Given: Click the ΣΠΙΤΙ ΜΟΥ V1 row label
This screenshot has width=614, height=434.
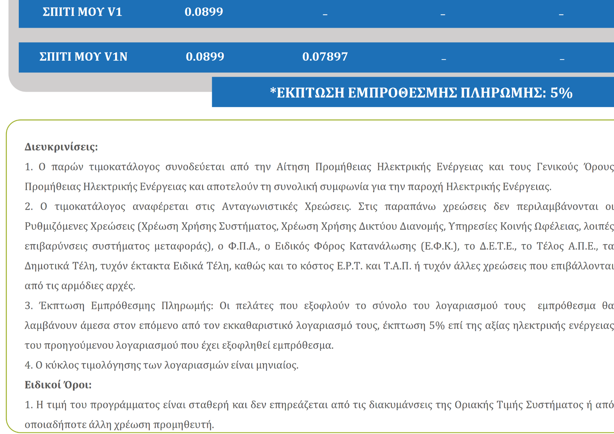Looking at the screenshot, I should [82, 12].
